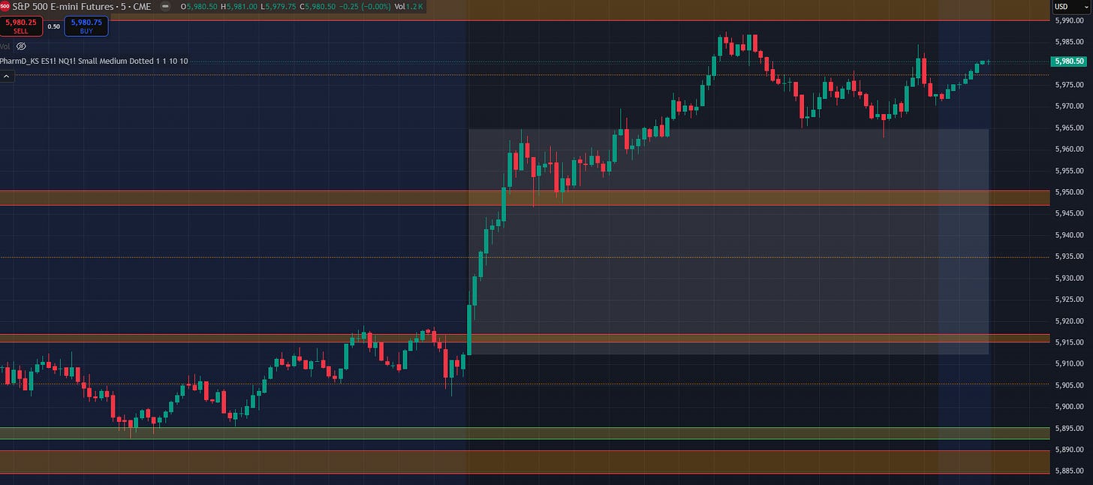The width and height of the screenshot is (1093, 485).
Task: Click the green 5,980.50 current price label
Action: [x=1068, y=62]
